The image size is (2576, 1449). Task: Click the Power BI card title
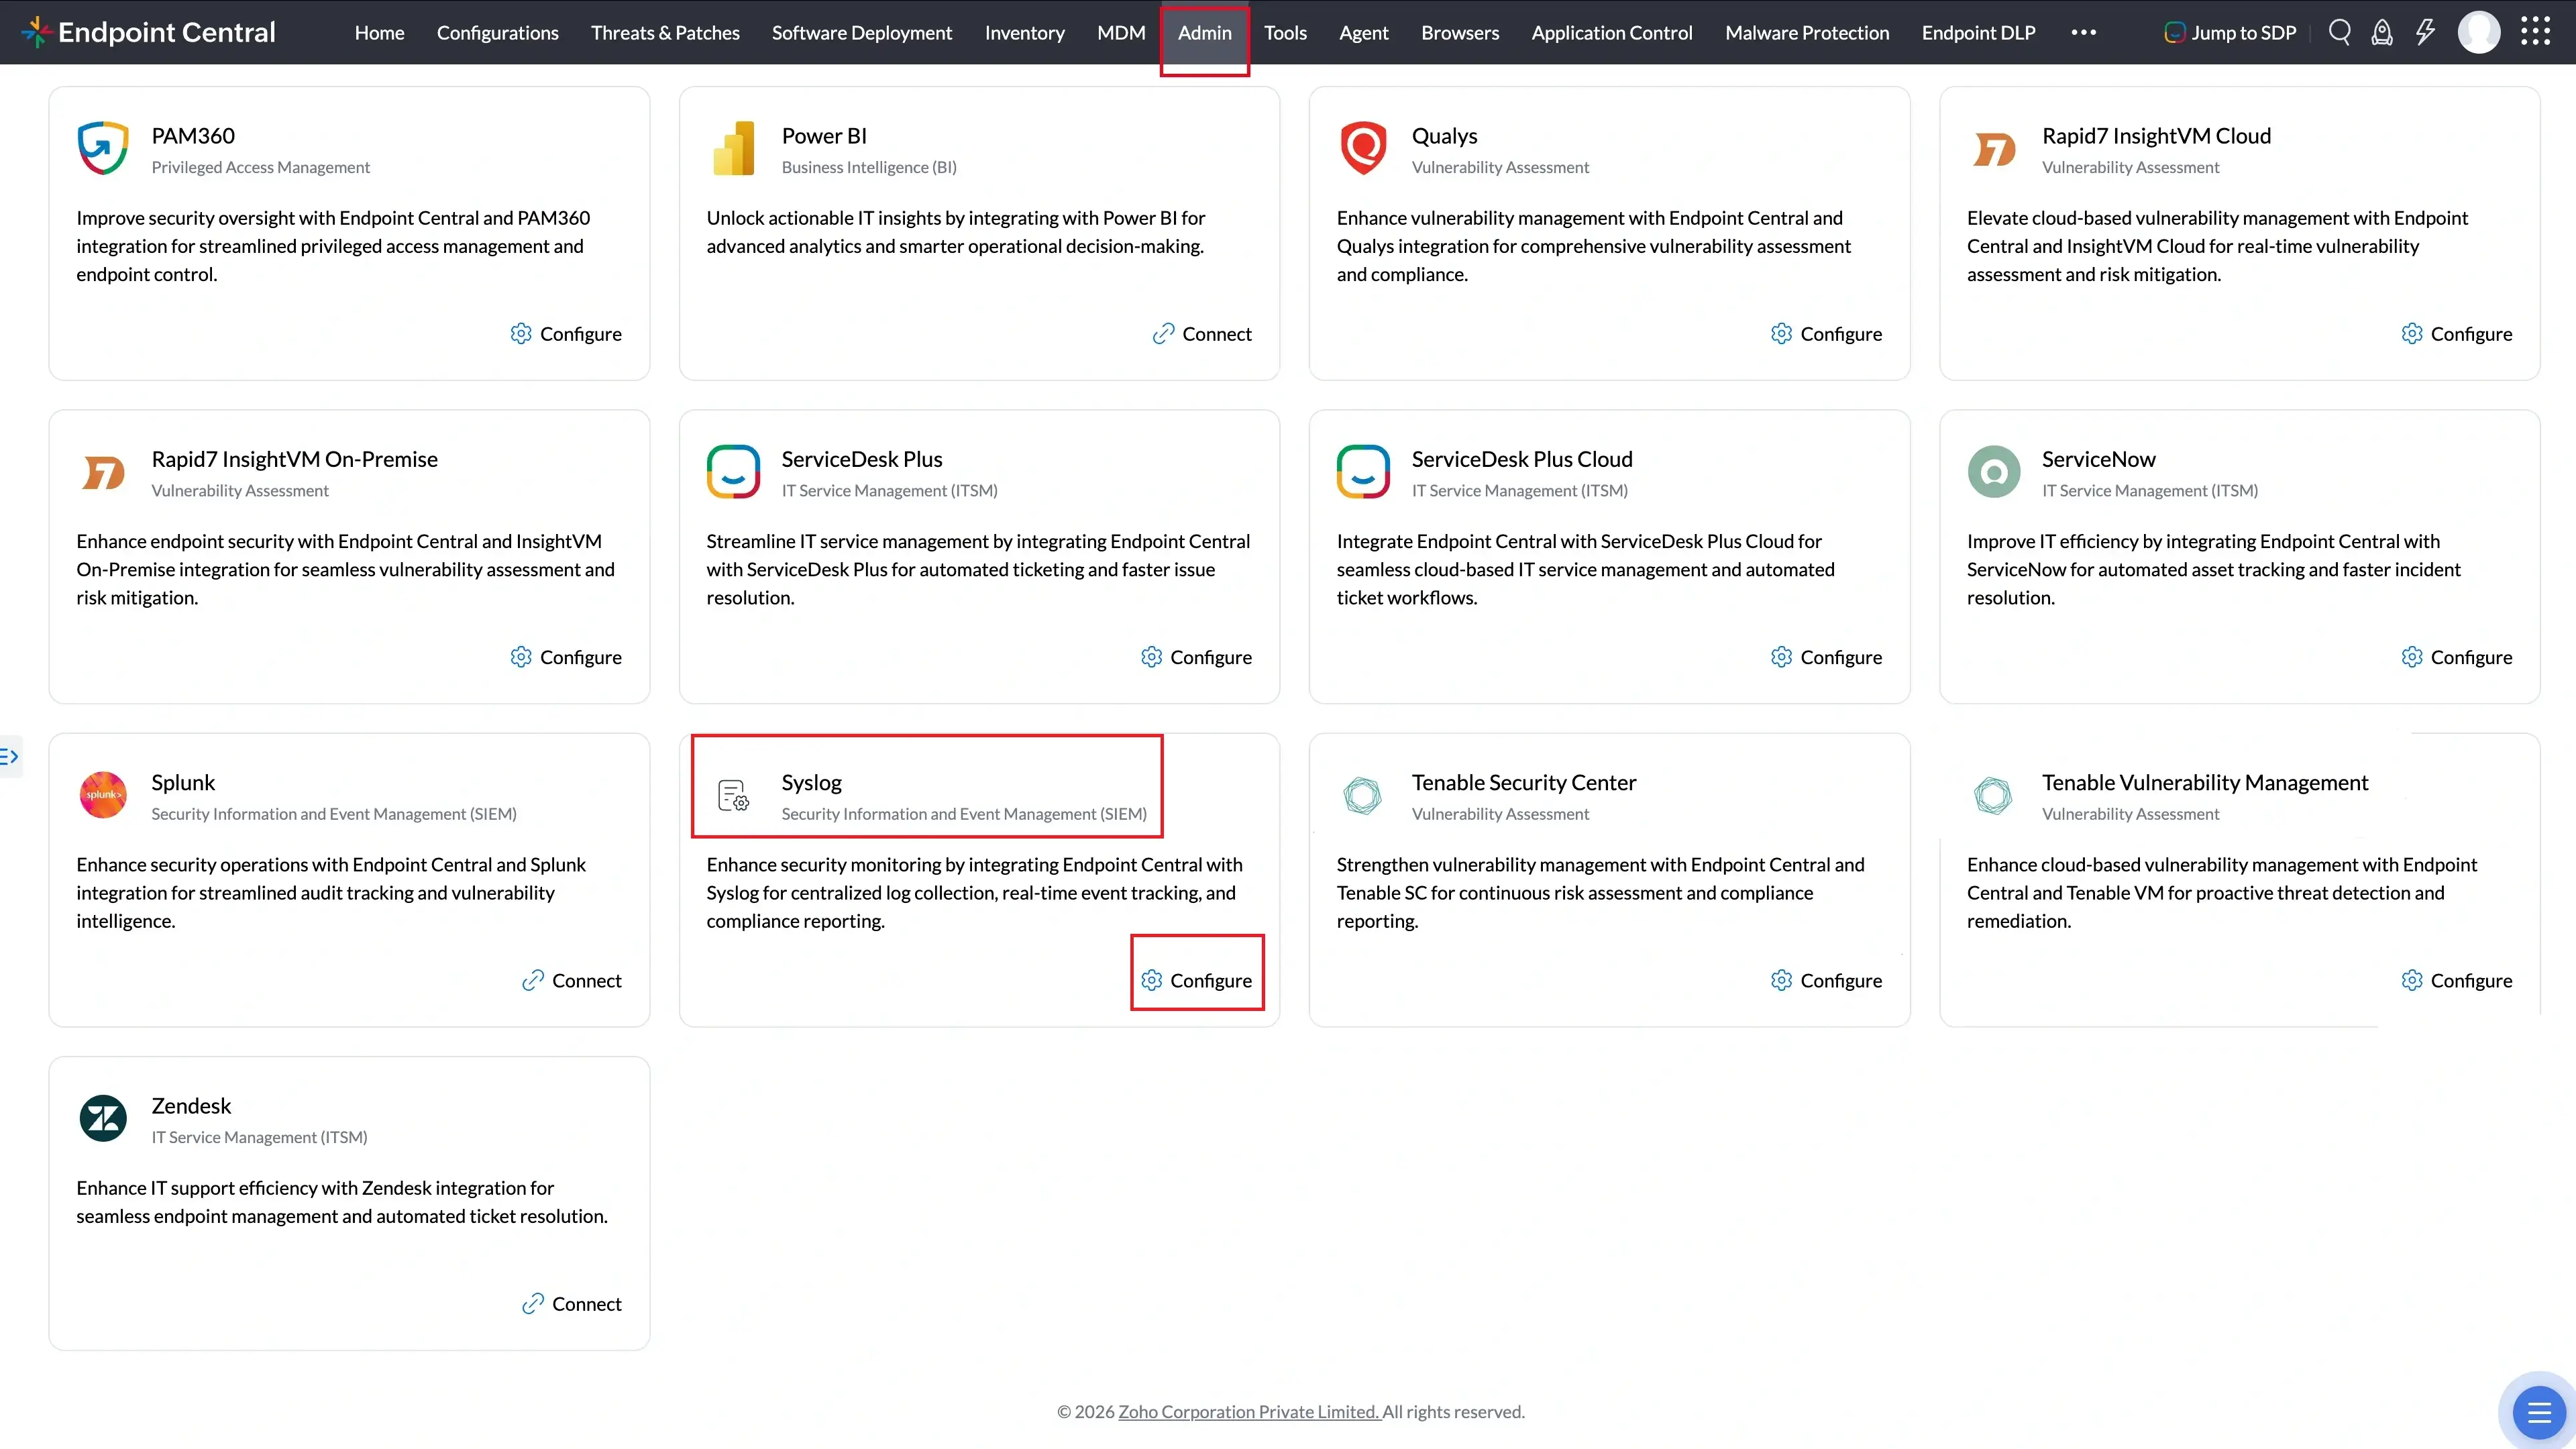point(824,136)
